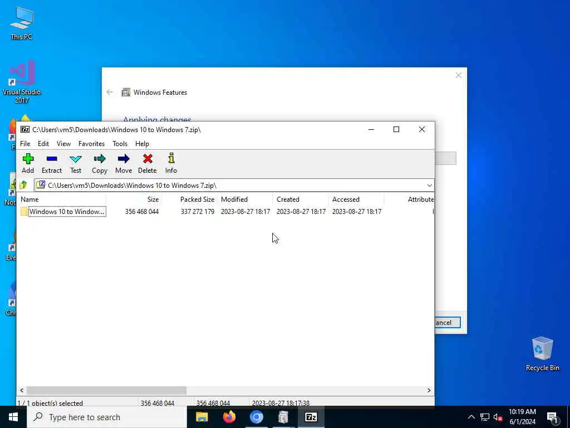Open File Explorer from the taskbar
Screen dimensions: 570x428
[x=202, y=417]
